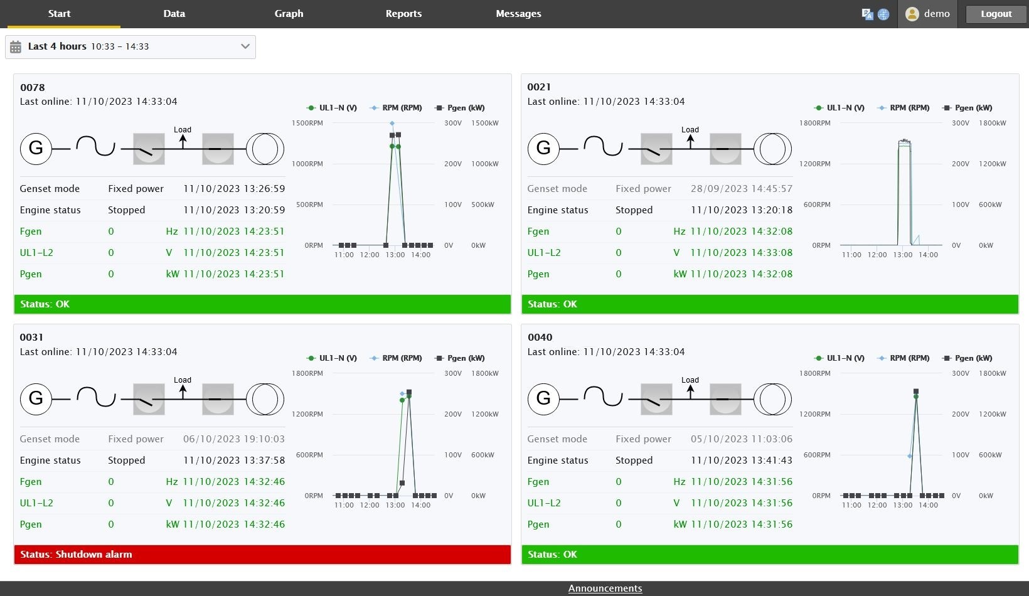Toggle UL1-N (V) series in 0078 chart legend

click(x=332, y=108)
